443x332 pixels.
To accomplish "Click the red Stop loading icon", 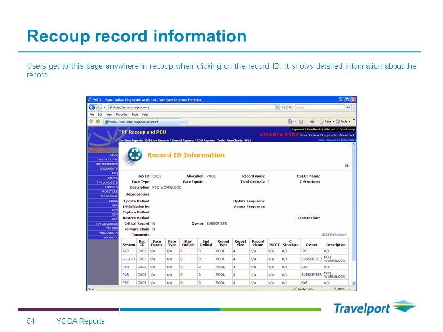I will 290,107.
